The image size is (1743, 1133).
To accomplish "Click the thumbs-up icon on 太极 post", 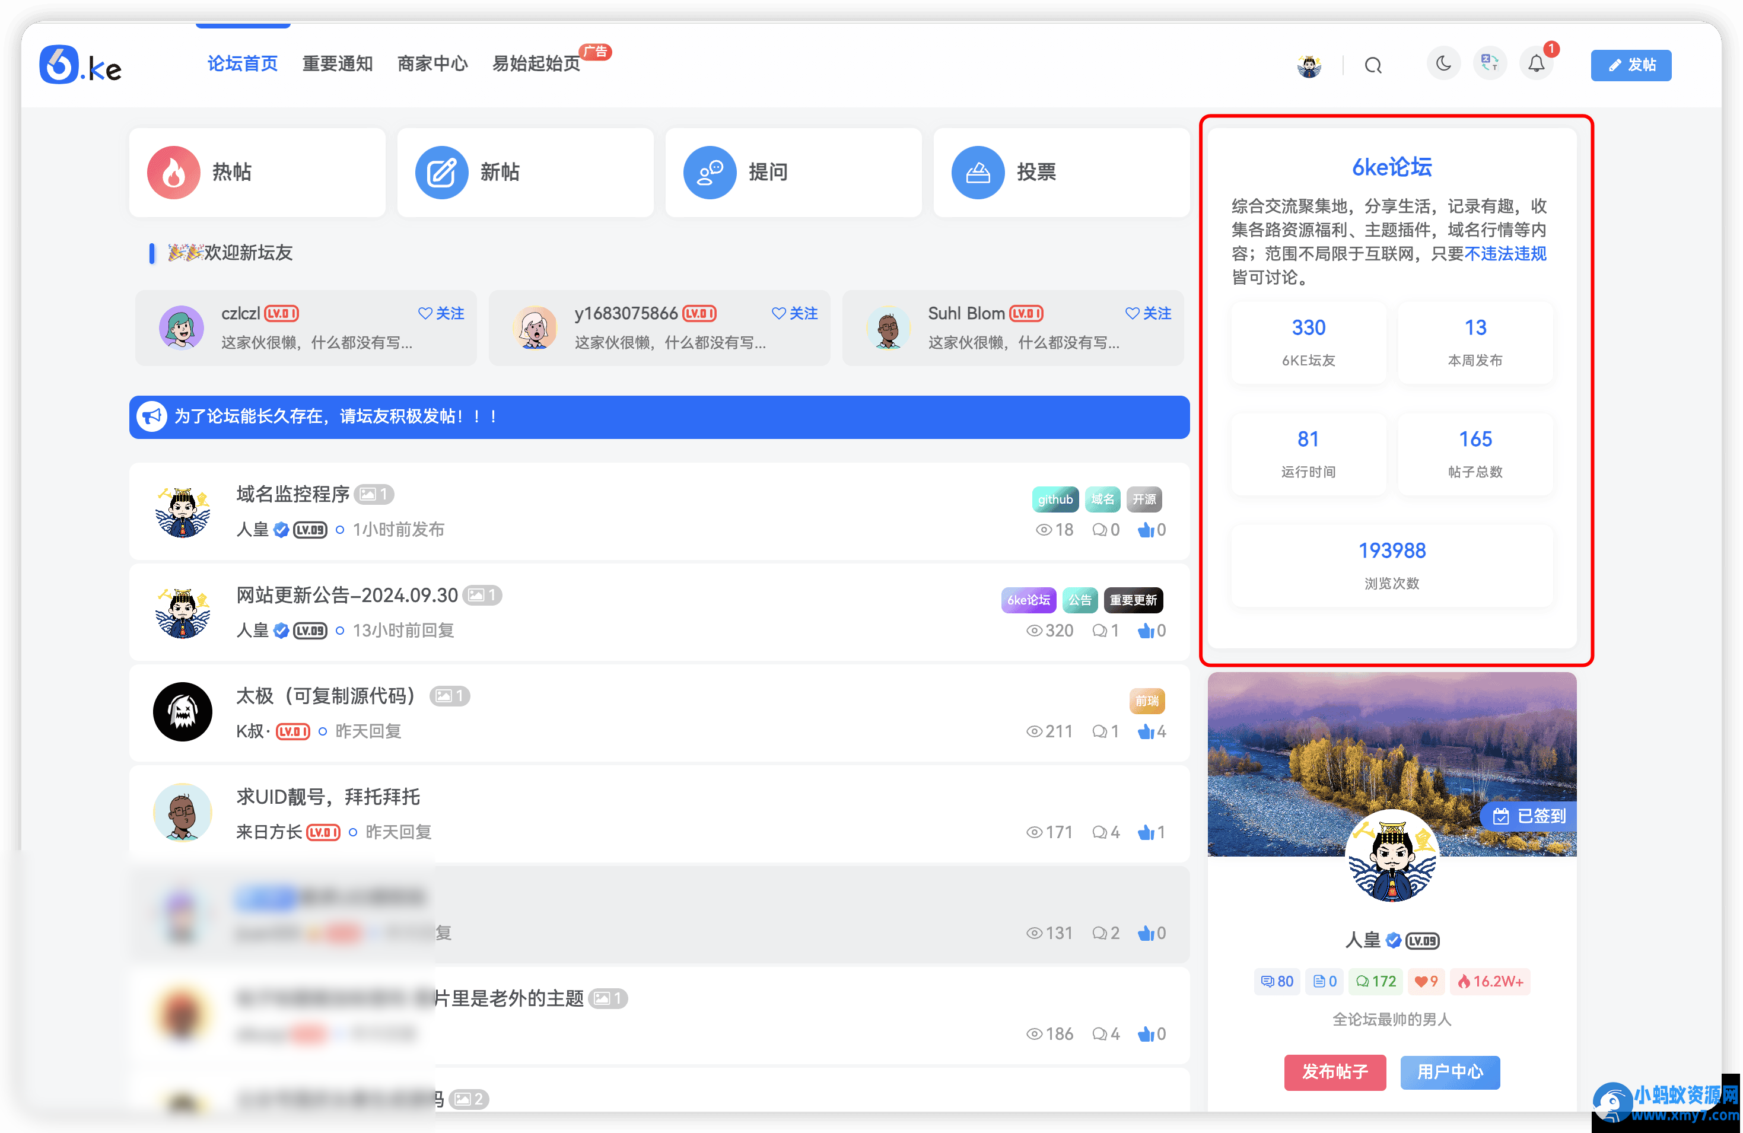I will tap(1146, 731).
